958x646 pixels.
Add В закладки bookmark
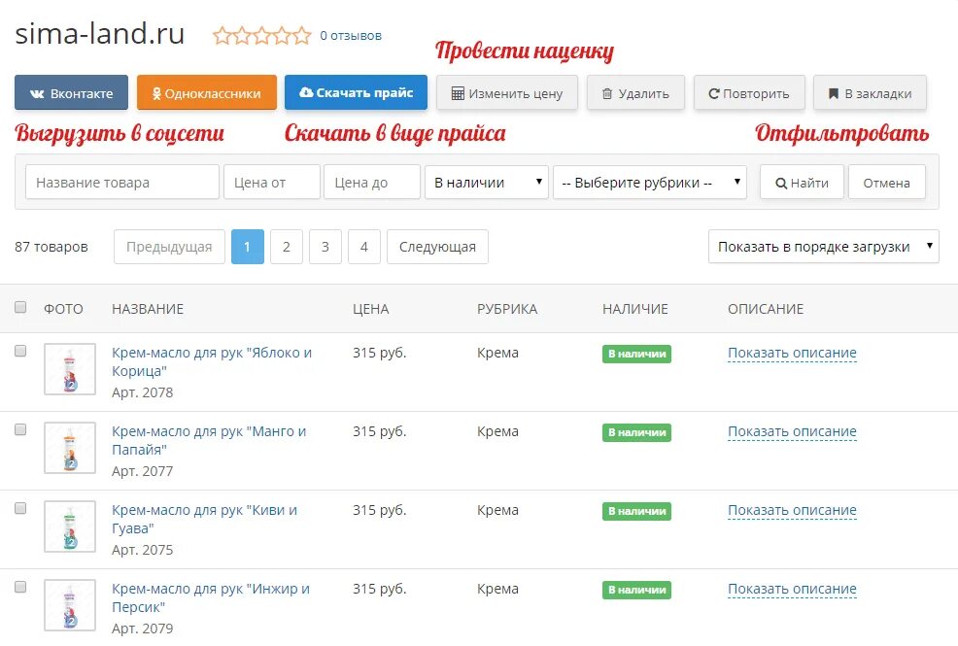870,93
